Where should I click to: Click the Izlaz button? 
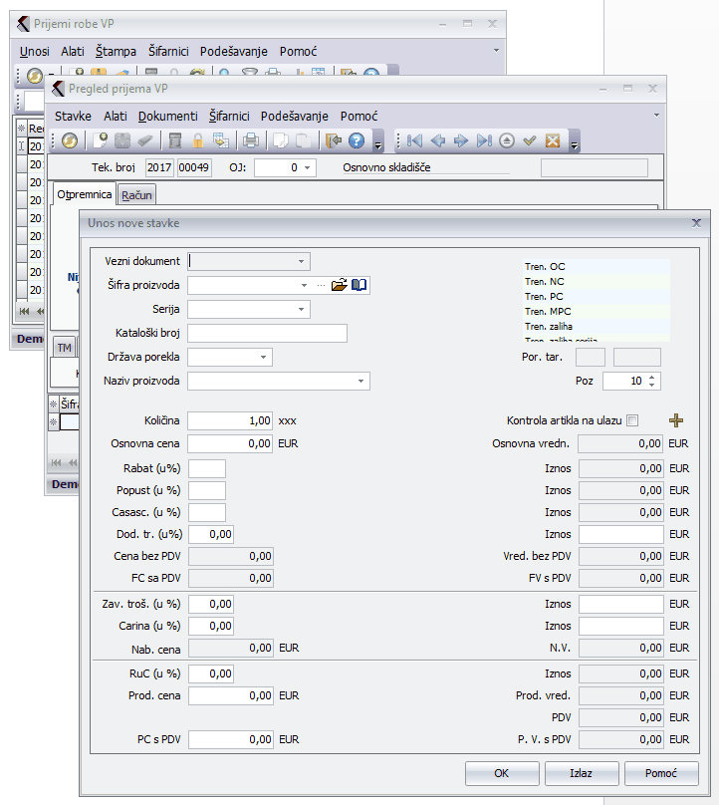[582, 773]
